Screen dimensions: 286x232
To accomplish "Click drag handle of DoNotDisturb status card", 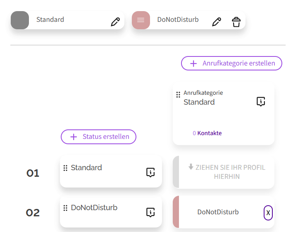I will click(65, 208).
